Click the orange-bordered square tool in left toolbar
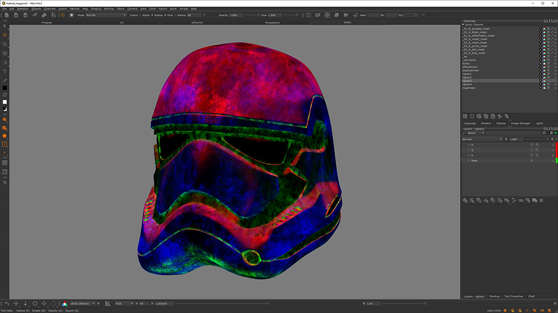The image size is (558, 313). point(4,144)
